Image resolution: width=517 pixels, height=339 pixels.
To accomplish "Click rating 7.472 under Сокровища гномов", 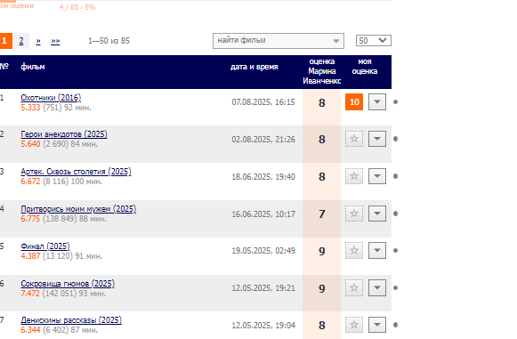I will (30, 294).
